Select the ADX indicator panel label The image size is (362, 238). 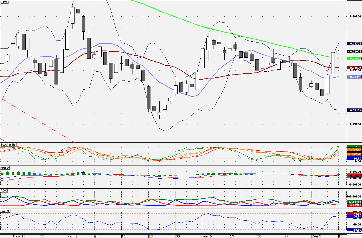(x=4, y=190)
